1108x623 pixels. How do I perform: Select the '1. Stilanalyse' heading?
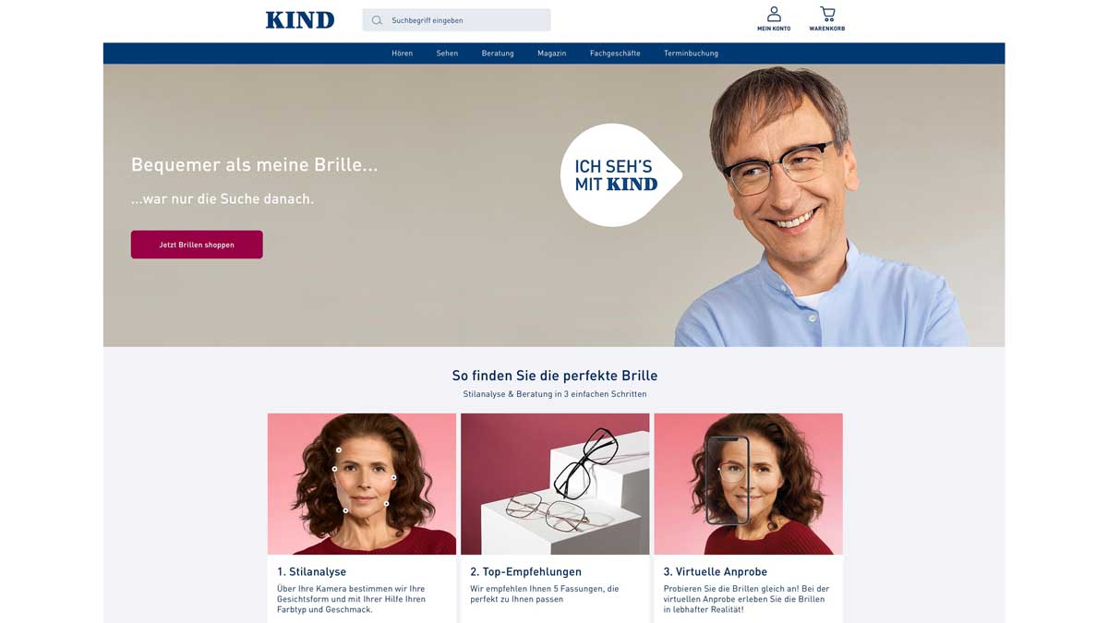coord(311,571)
